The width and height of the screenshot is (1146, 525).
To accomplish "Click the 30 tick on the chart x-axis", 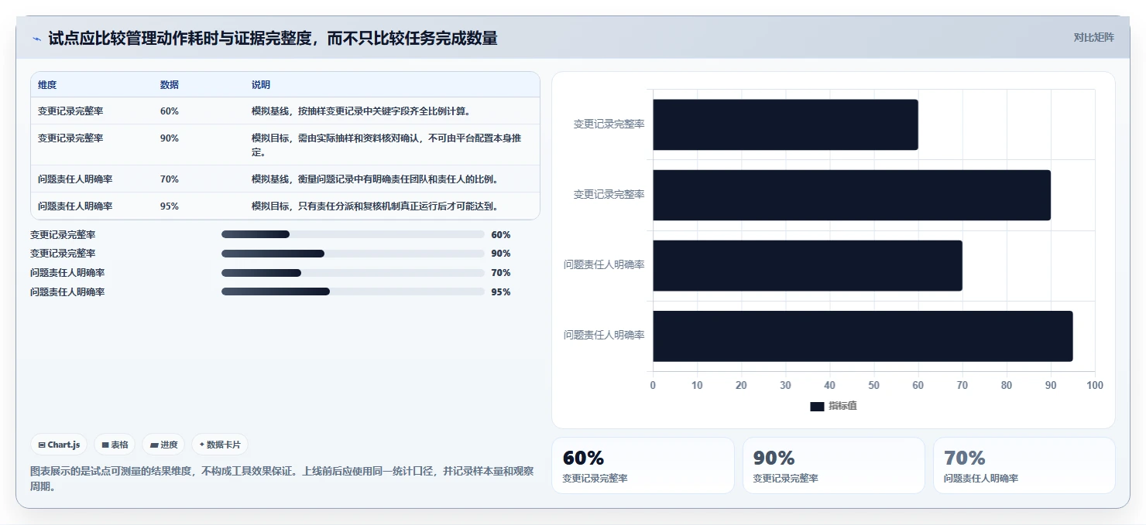I will [785, 385].
